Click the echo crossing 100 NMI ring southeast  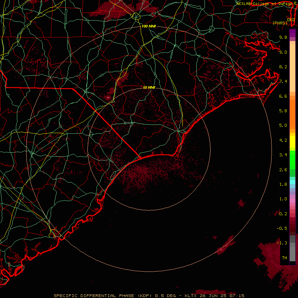[x=226, y=245]
